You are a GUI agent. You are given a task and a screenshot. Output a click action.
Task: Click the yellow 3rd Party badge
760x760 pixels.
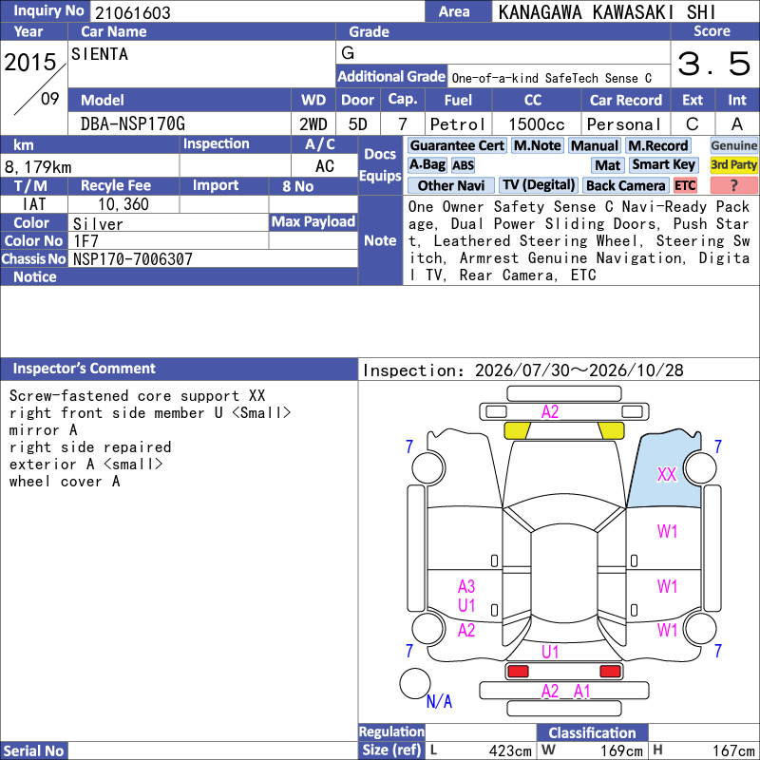[x=733, y=164]
